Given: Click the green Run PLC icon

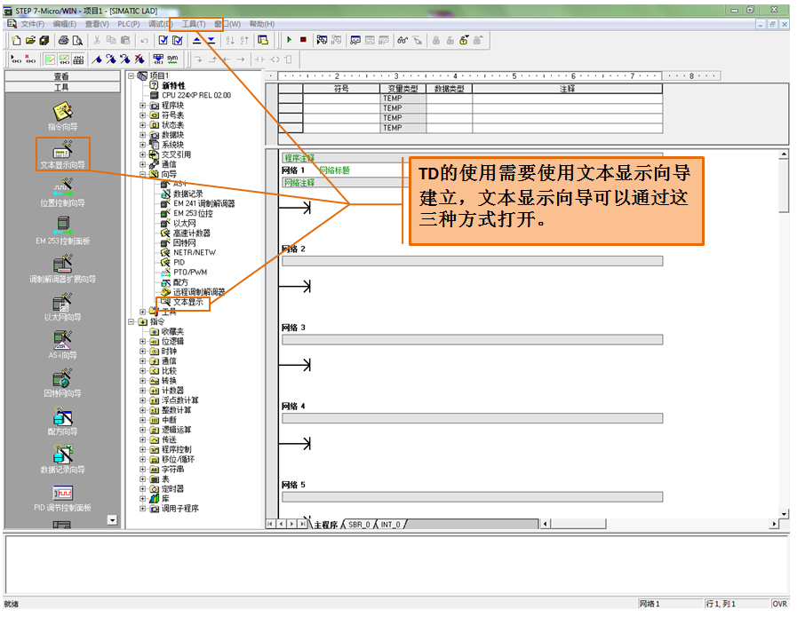Looking at the screenshot, I should [x=290, y=40].
